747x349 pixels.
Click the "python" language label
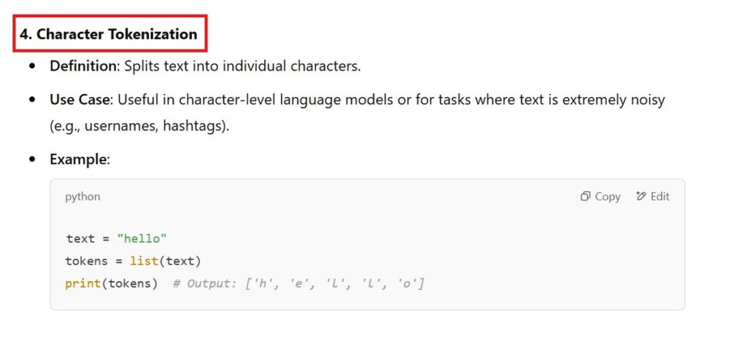83,197
